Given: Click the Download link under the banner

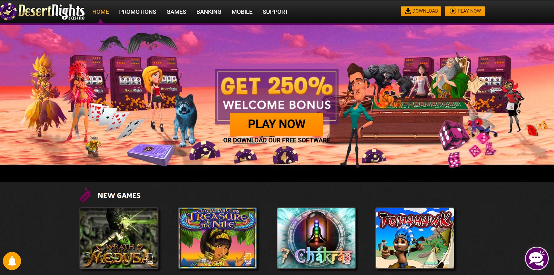Looking at the screenshot, I should pyautogui.click(x=250, y=140).
